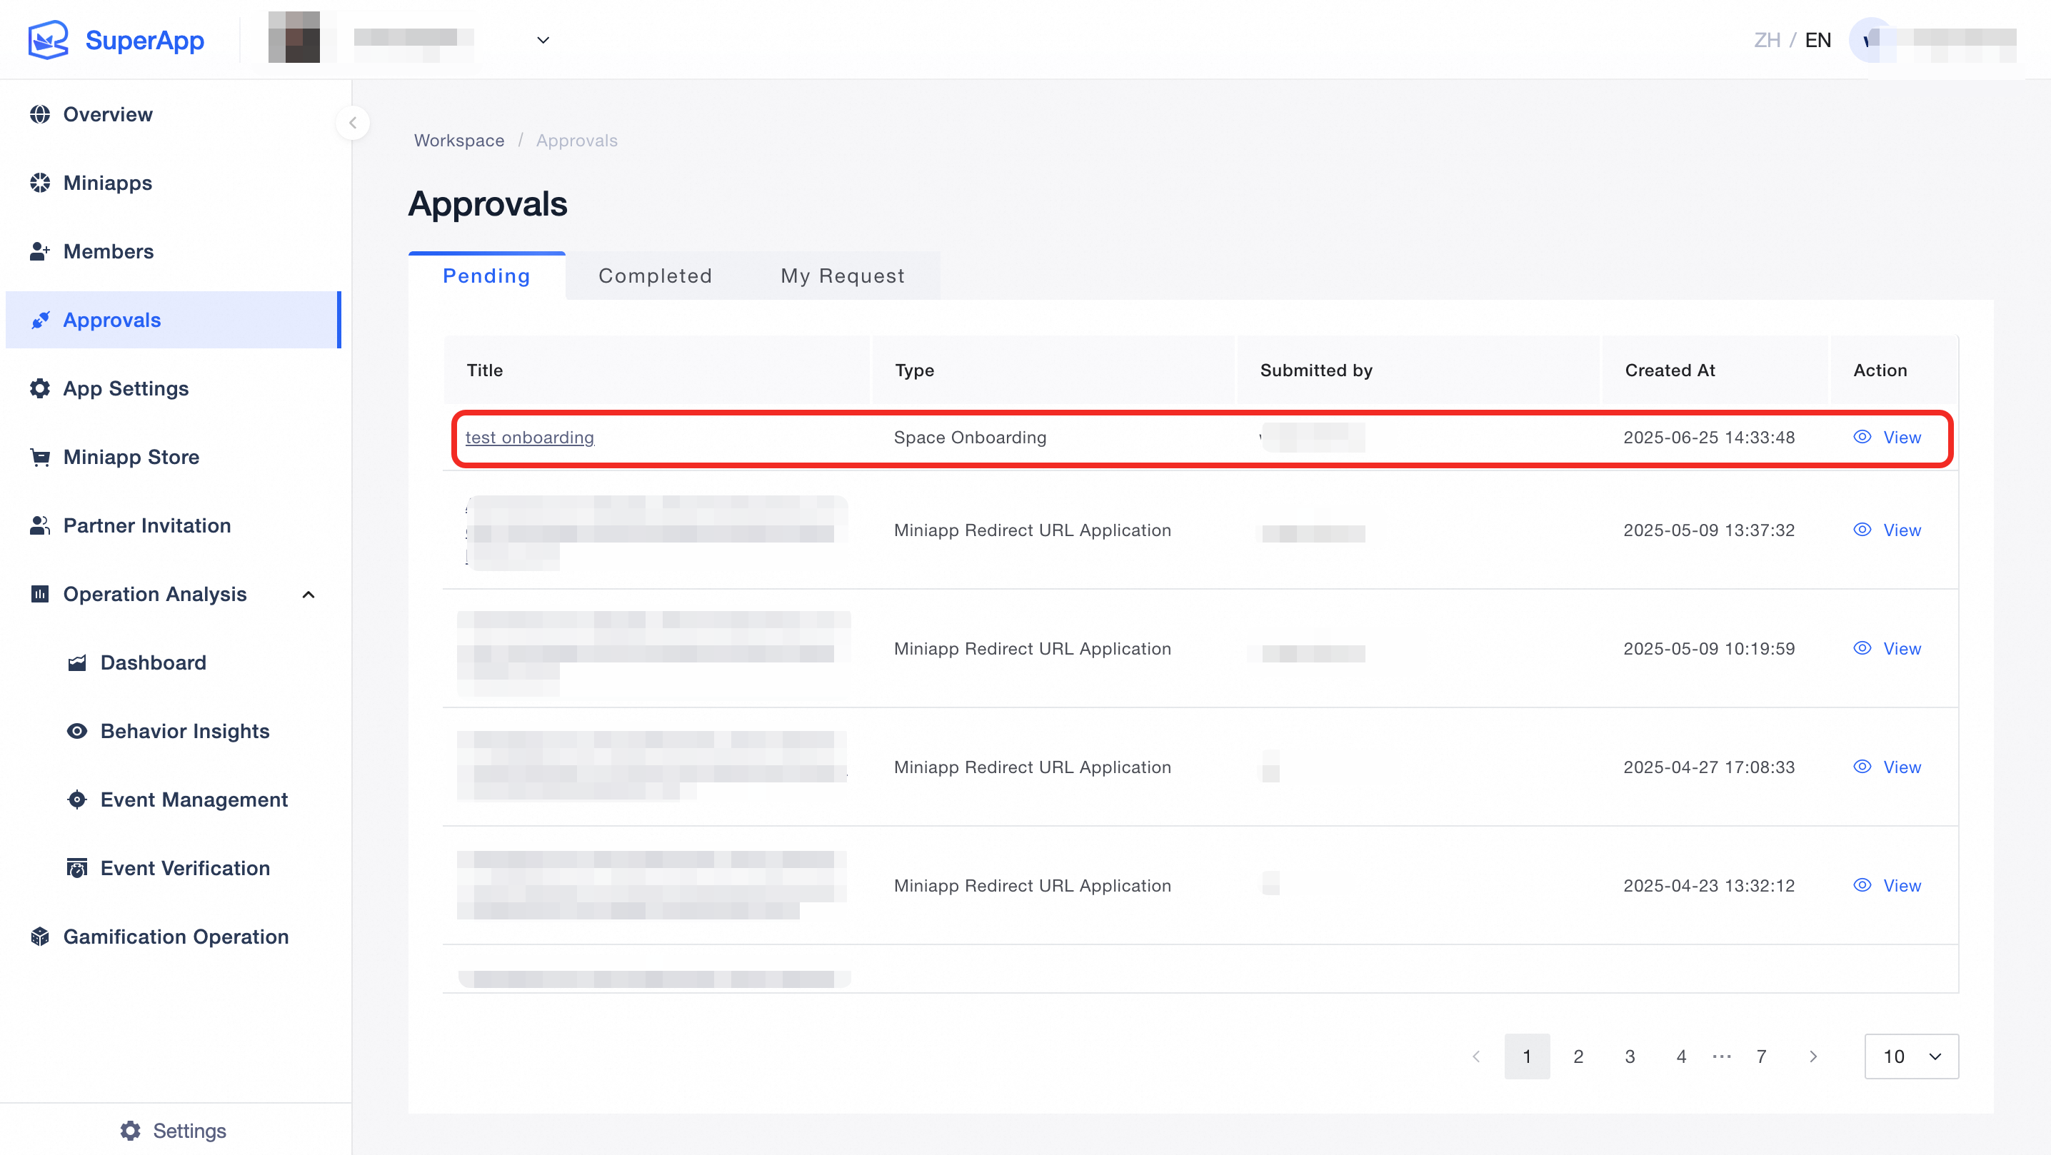The height and width of the screenshot is (1155, 2051).
Task: Switch to the My Request tab
Action: [x=843, y=276]
